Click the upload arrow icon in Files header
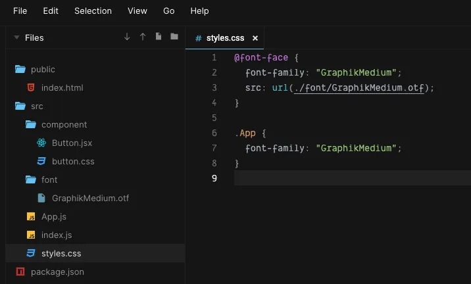The image size is (471, 284). point(143,37)
